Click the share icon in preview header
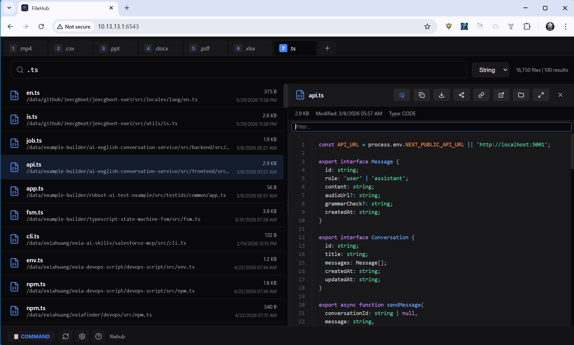Image resolution: width=574 pixels, height=345 pixels. pos(461,95)
